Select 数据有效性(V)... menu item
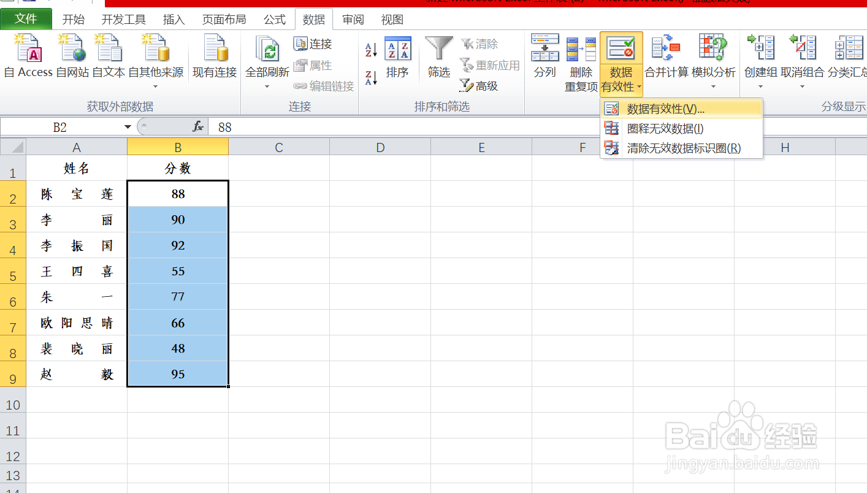 tap(681, 109)
